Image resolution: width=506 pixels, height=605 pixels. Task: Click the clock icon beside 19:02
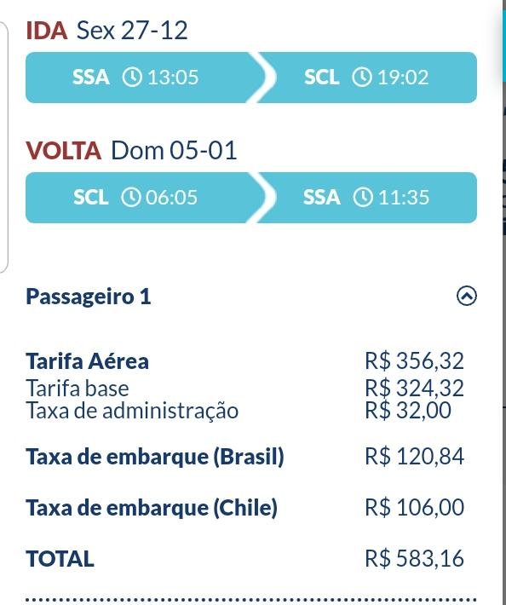[x=362, y=77]
